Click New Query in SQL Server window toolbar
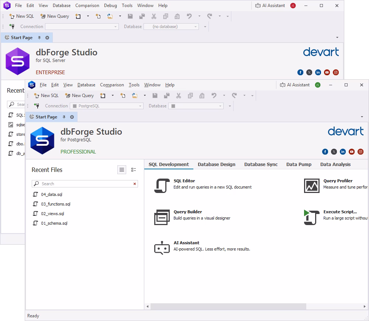 (x=55, y=16)
